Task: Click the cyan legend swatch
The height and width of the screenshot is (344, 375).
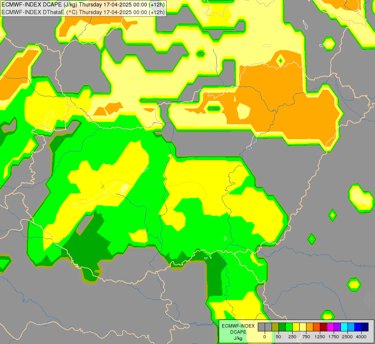Action: click(344, 327)
